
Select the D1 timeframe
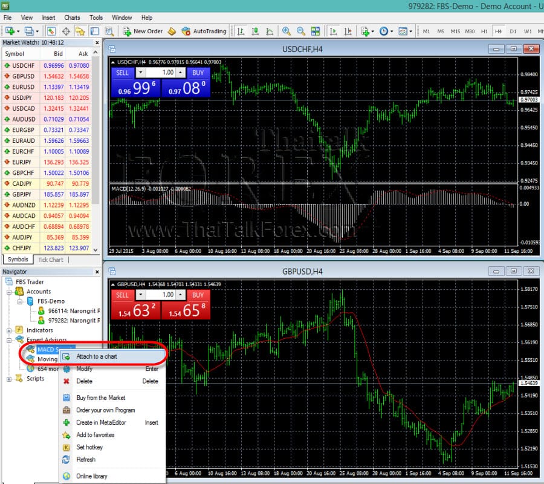[x=513, y=31]
